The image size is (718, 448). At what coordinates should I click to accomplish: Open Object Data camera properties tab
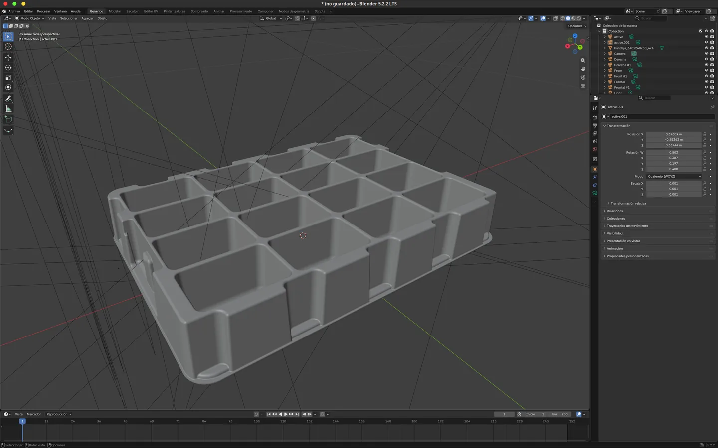[594, 193]
